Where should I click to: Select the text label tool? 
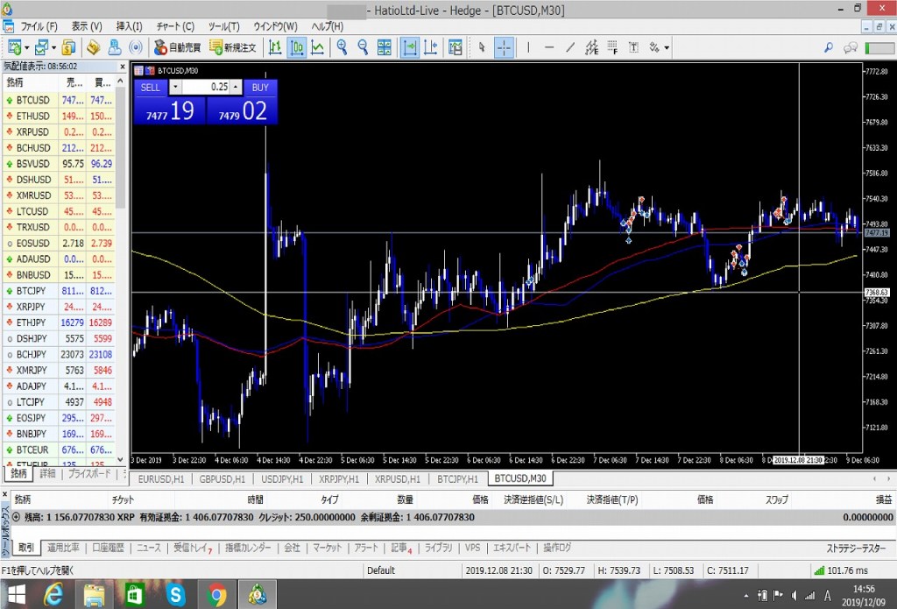(633, 47)
